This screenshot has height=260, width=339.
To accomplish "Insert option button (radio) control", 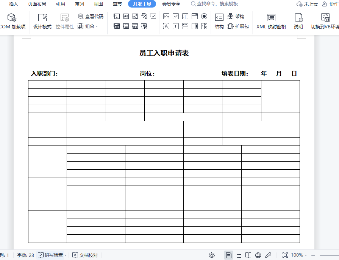I will click(x=204, y=16).
